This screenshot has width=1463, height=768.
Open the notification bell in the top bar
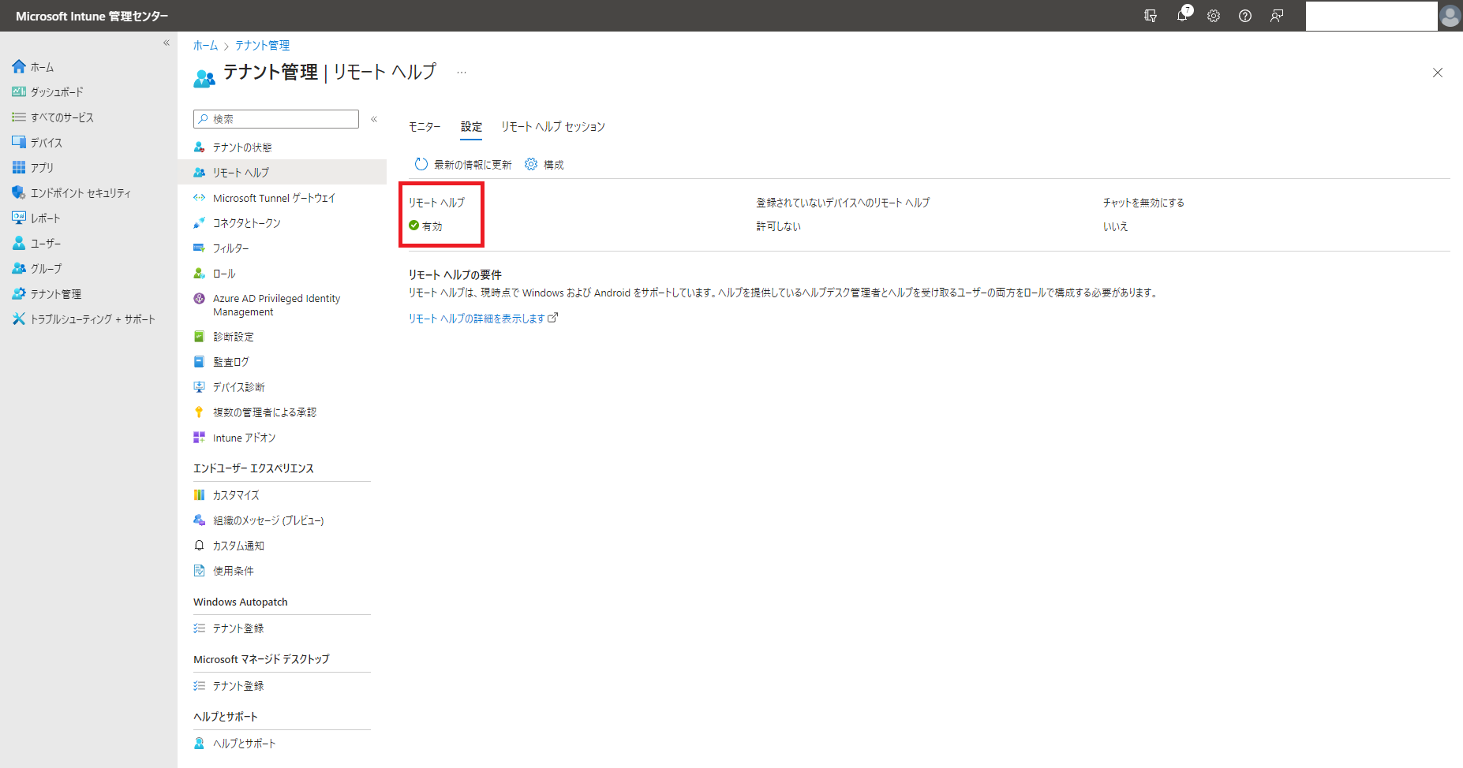click(1182, 16)
